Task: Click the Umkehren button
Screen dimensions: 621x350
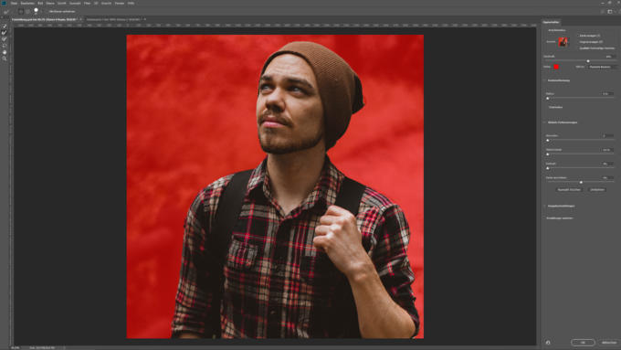Action: coord(597,190)
